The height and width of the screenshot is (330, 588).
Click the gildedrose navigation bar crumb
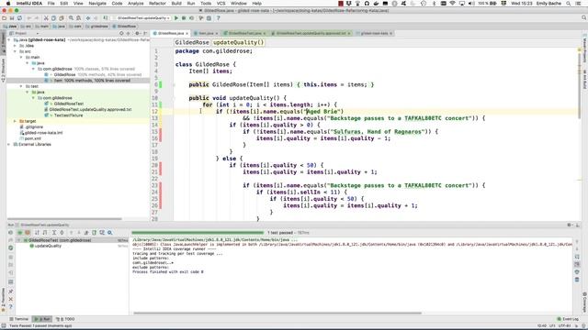coord(97,27)
